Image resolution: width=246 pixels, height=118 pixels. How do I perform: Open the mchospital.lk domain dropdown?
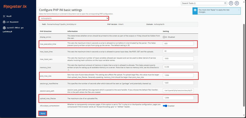pos(74,18)
